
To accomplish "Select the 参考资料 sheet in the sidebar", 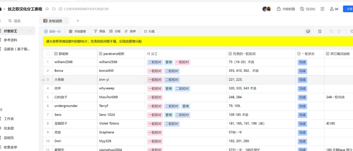I will (x=10, y=40).
